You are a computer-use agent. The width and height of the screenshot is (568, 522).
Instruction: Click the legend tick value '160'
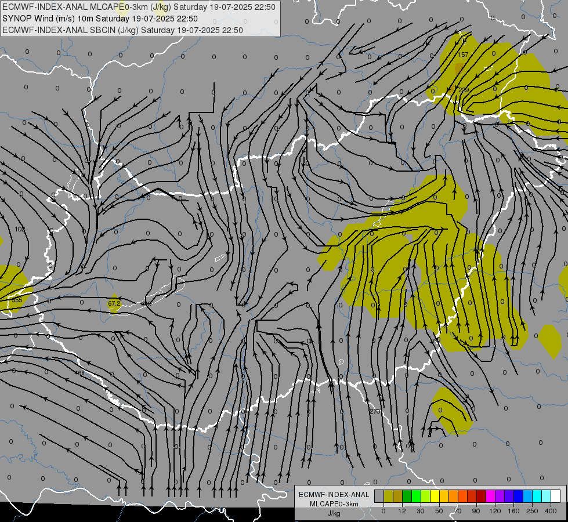[x=513, y=511]
